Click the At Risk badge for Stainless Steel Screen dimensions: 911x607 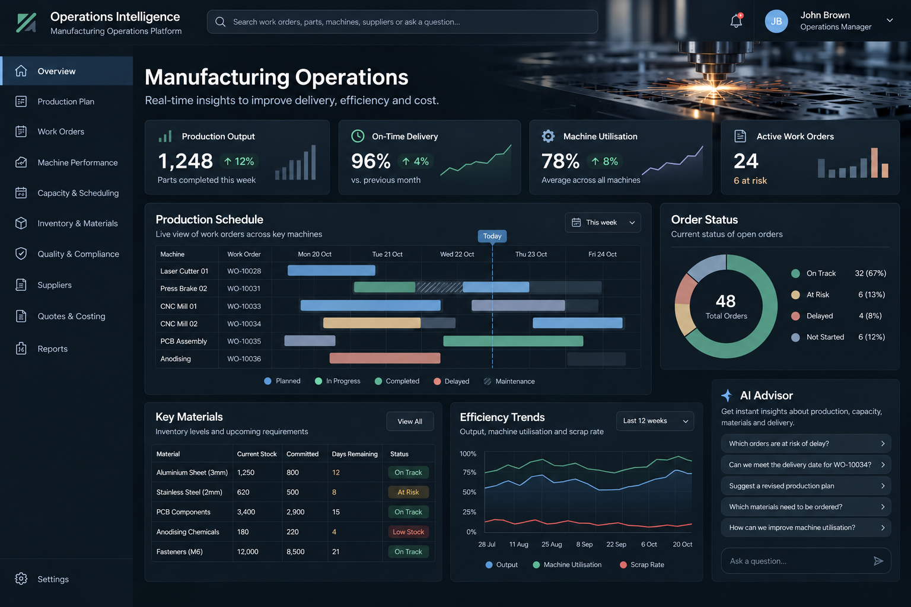[x=408, y=492]
